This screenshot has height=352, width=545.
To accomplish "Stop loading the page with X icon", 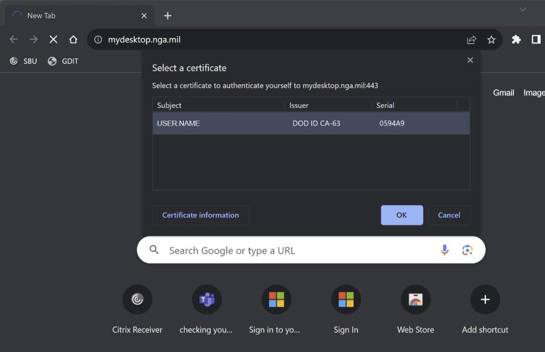I will click(53, 40).
